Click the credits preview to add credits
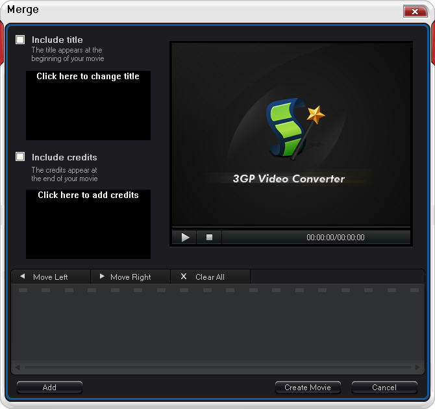 coord(88,224)
